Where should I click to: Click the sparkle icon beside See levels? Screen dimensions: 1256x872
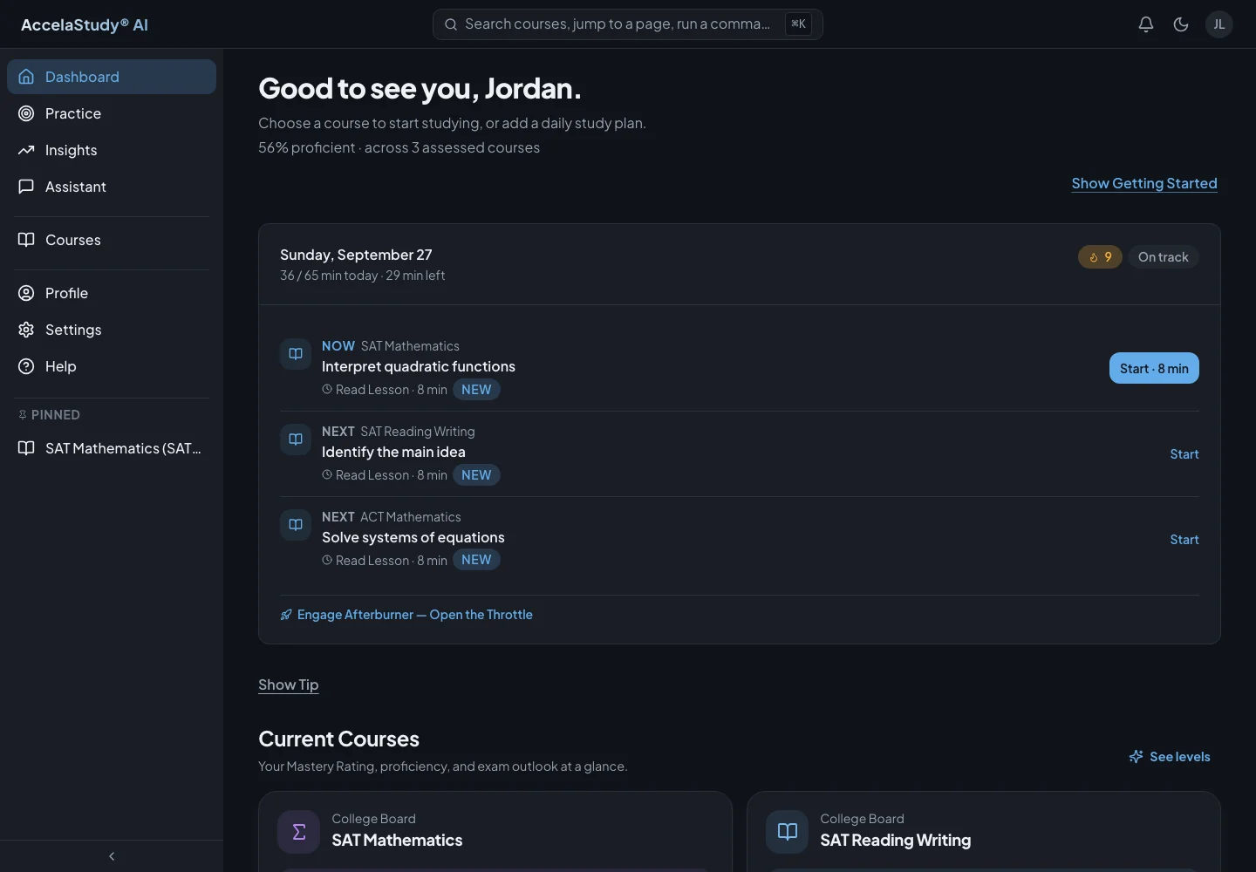point(1136,757)
